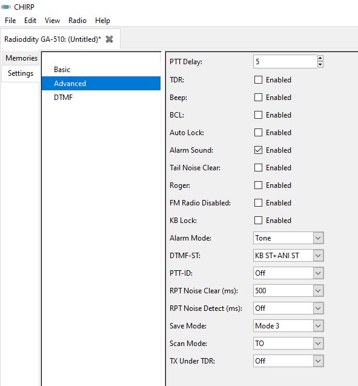
Task: Open the PTT-ID dropdown
Action: click(x=288, y=273)
